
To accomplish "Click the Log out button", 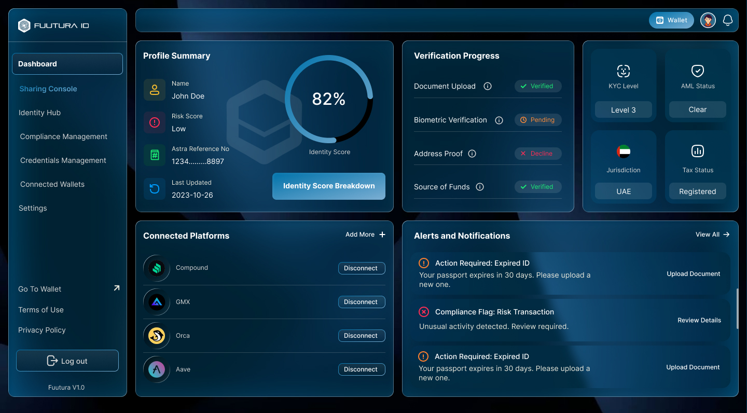I will click(x=67, y=361).
